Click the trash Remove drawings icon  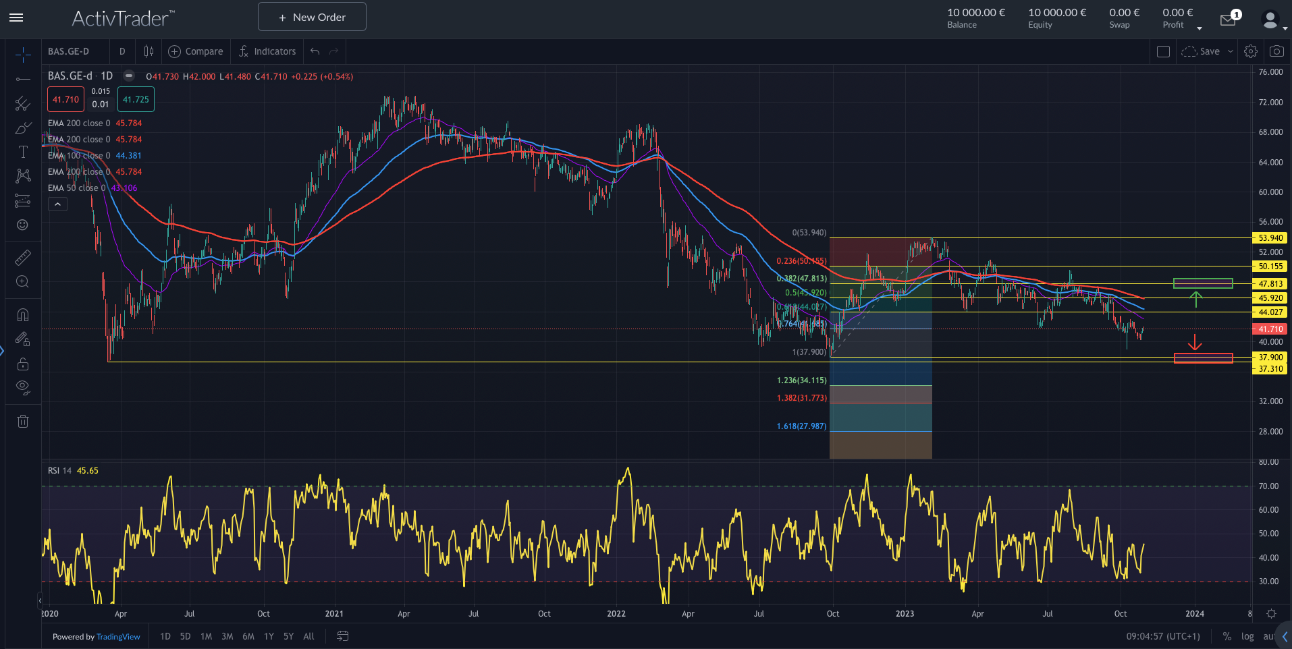tap(23, 422)
